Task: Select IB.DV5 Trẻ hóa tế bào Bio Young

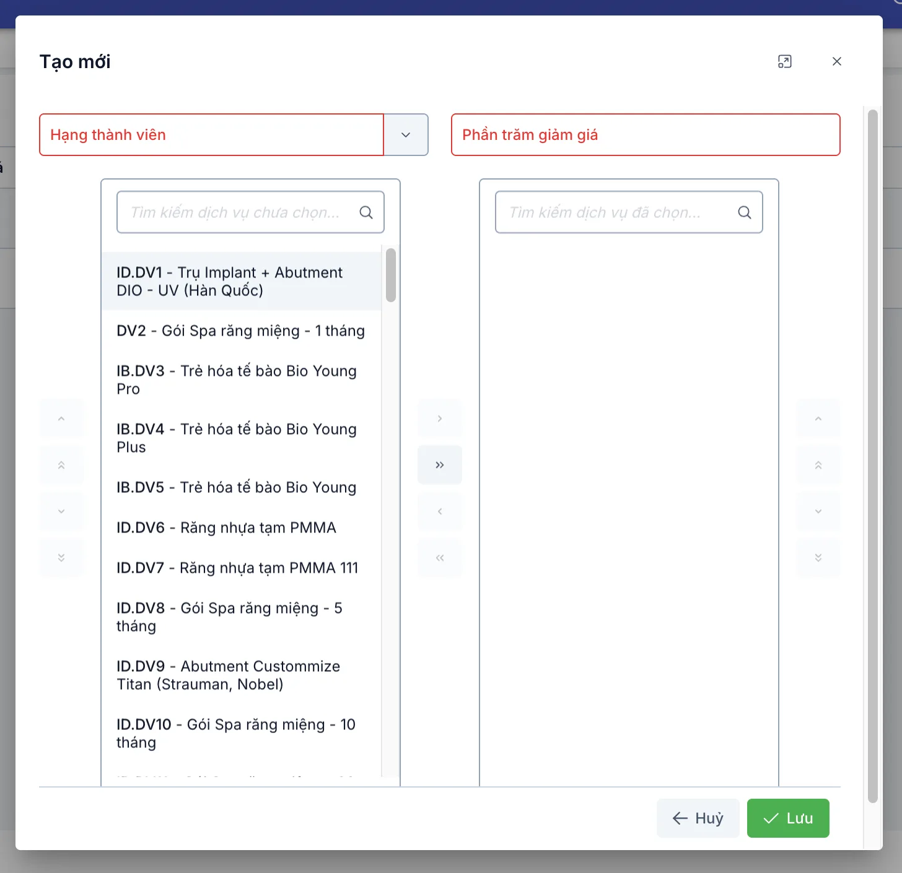Action: [x=242, y=487]
